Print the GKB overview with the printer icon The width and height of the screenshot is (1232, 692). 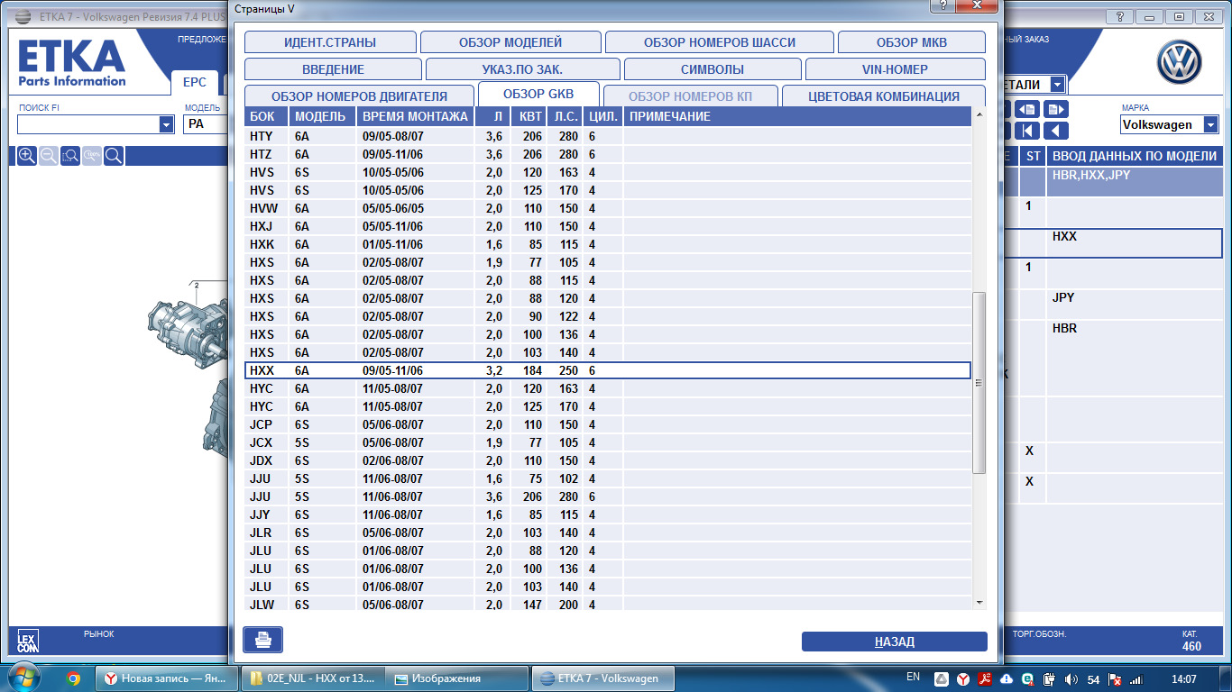coord(262,640)
